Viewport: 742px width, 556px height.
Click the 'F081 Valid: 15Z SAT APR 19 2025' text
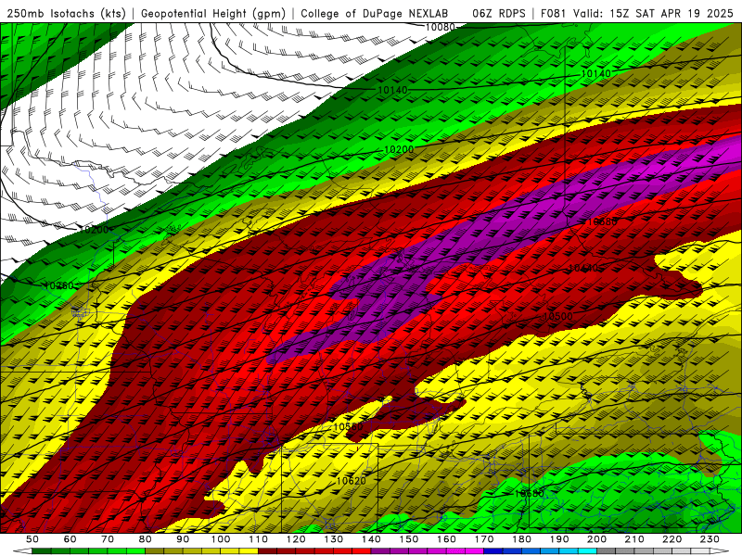(x=638, y=13)
